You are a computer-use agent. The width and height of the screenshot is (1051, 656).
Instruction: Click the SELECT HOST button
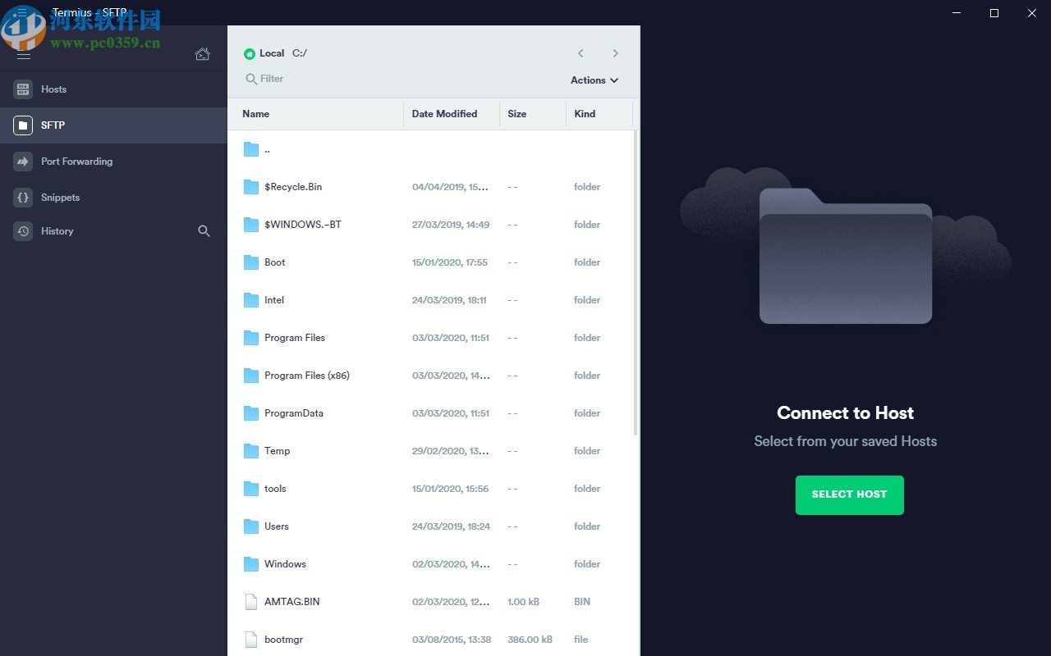[x=850, y=495]
